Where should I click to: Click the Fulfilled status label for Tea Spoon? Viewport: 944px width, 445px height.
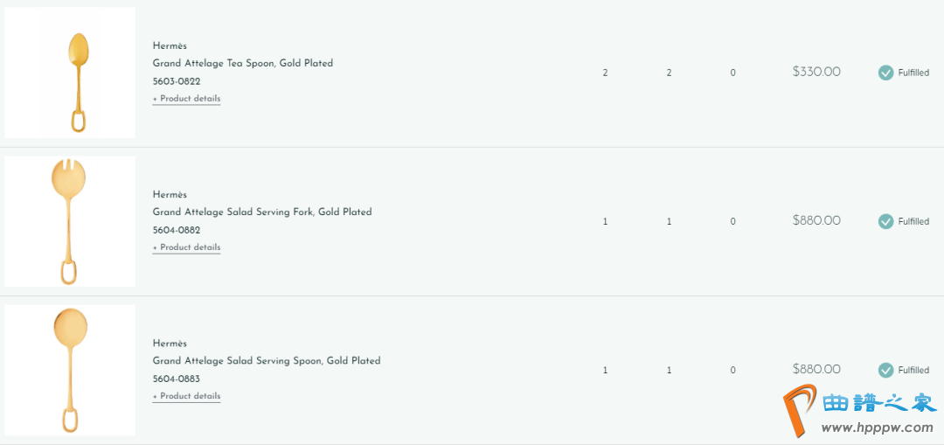pyautogui.click(x=913, y=73)
